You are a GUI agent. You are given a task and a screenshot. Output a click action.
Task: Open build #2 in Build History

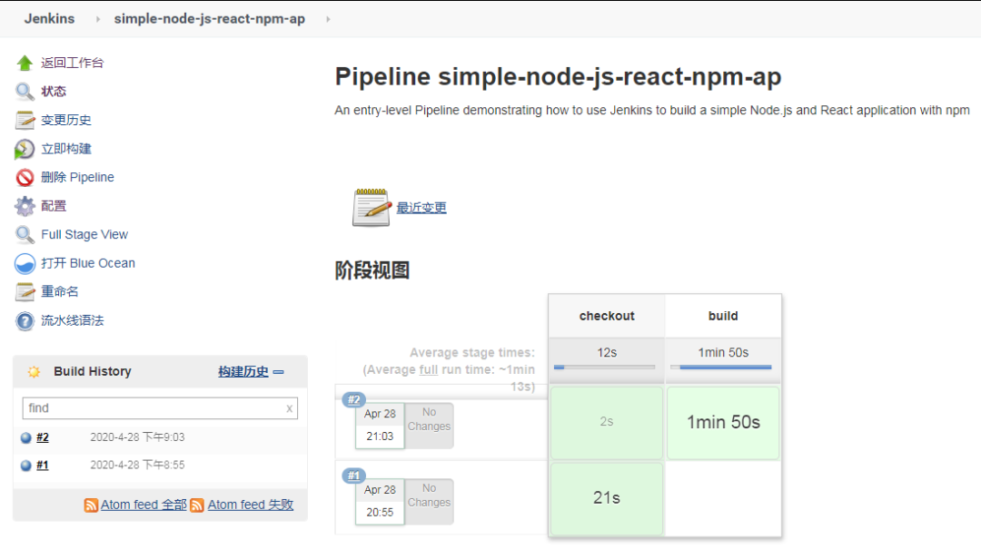point(43,437)
